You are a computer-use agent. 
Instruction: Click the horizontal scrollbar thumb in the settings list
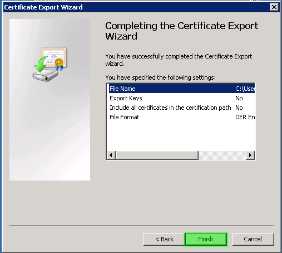(157, 155)
